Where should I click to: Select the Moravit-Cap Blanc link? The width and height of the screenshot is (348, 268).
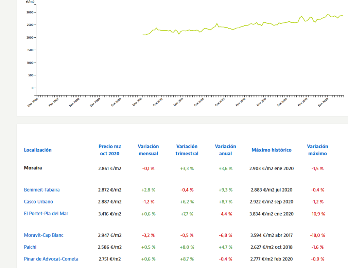(43, 235)
